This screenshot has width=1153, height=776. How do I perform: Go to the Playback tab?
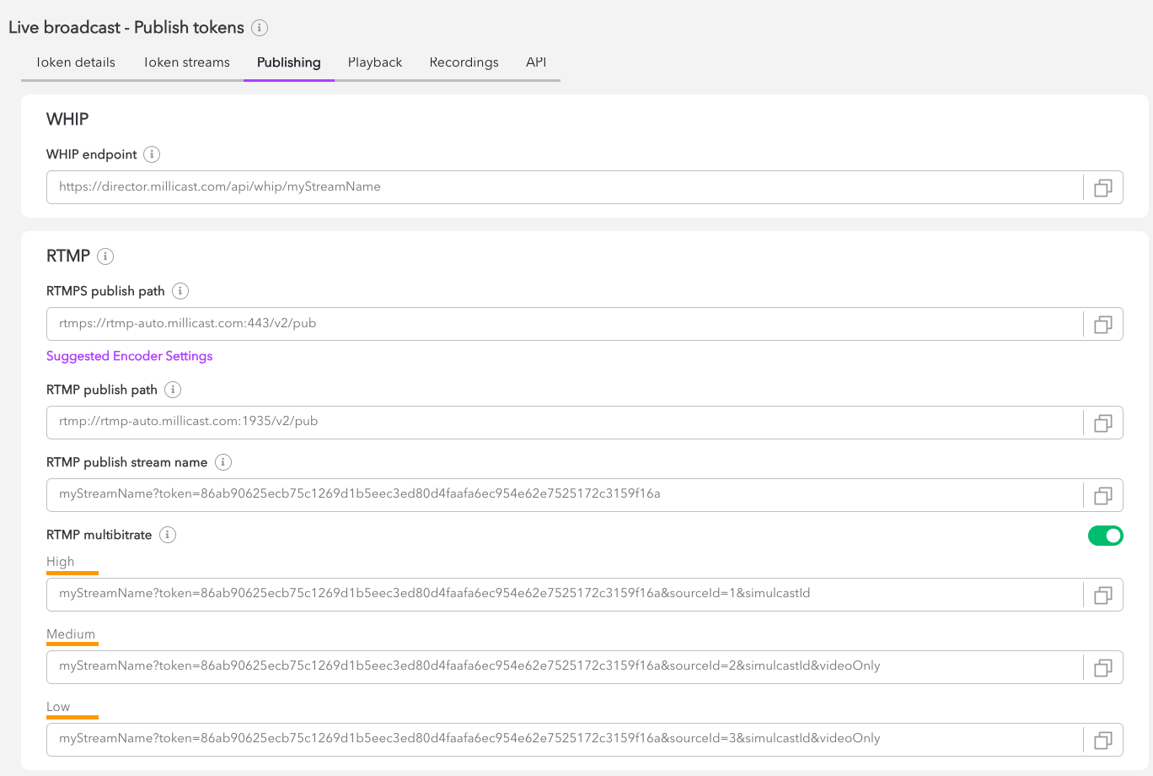click(x=375, y=62)
